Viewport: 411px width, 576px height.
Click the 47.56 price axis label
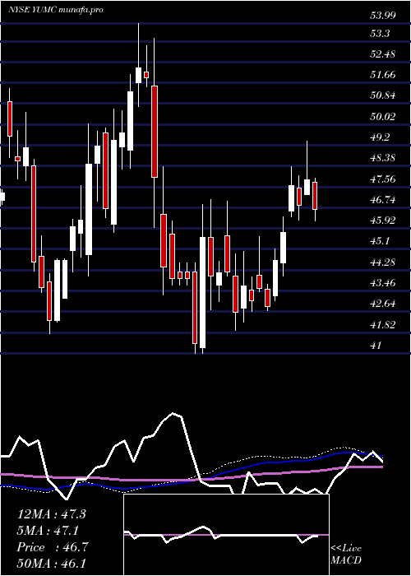point(383,179)
